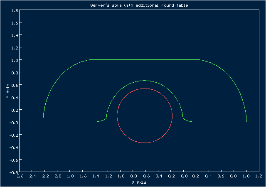The height and width of the screenshot is (187, 266).
Task: Click the 0.8 tick label on Y axis
Action: [15, 73]
